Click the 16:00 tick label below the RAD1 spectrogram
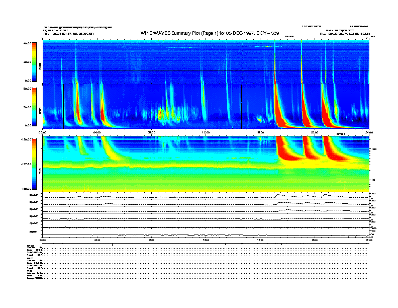 [260, 132]
